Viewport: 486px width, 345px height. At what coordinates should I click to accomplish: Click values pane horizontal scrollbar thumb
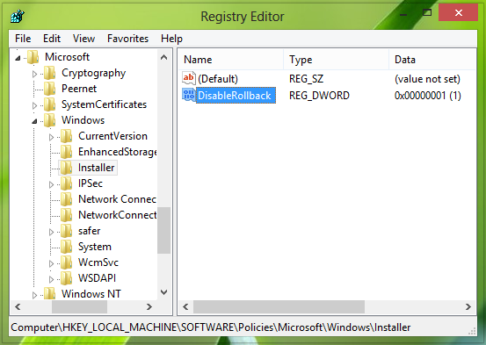(x=279, y=307)
